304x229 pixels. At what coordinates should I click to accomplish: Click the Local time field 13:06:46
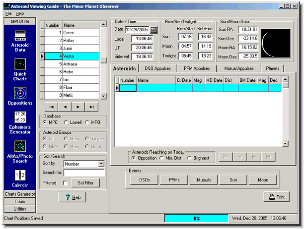[142, 39]
